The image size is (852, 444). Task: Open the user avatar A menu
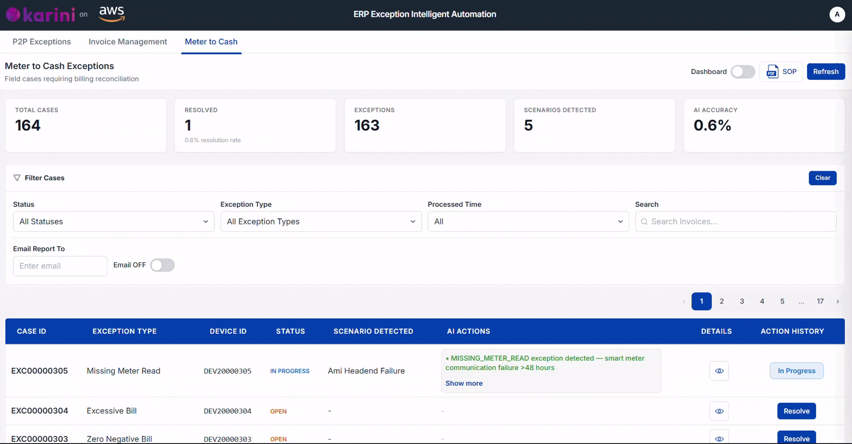coord(837,14)
